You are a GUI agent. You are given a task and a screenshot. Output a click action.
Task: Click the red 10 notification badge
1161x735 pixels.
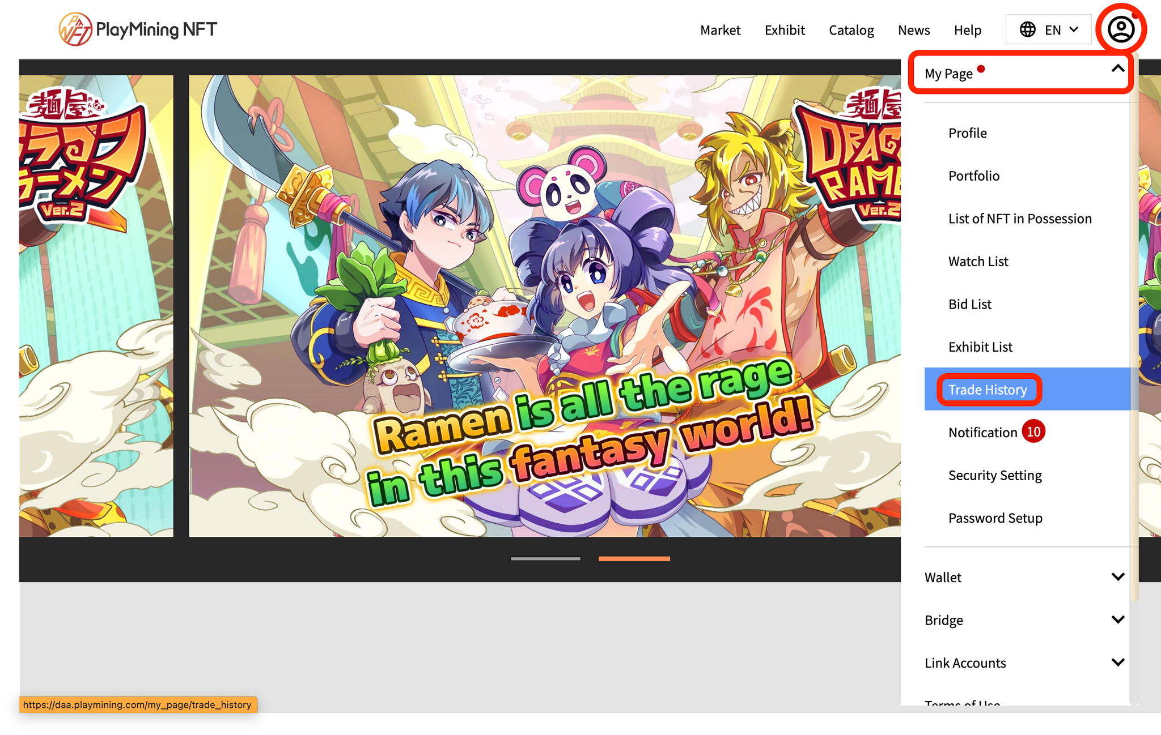click(x=1033, y=432)
